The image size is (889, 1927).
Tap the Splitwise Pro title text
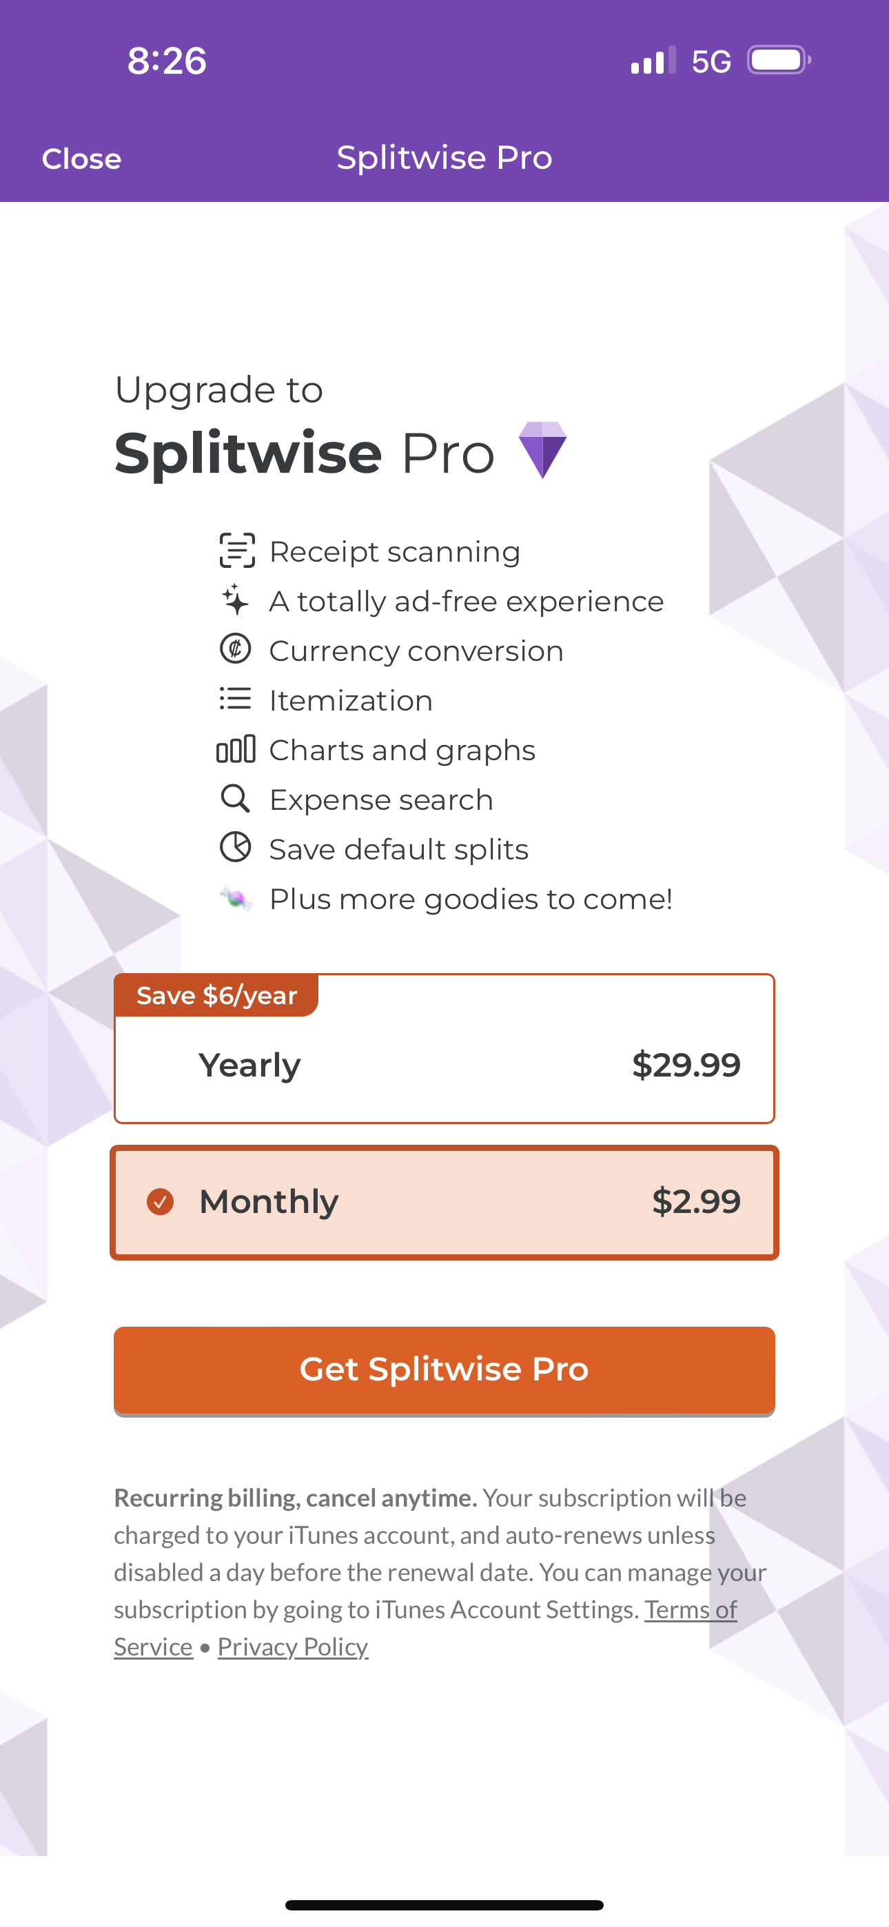click(444, 157)
